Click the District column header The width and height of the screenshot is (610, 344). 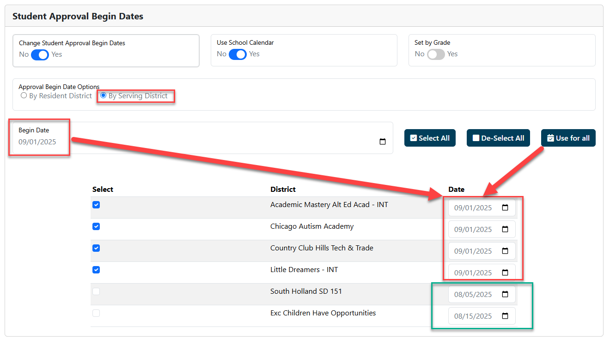(x=283, y=190)
